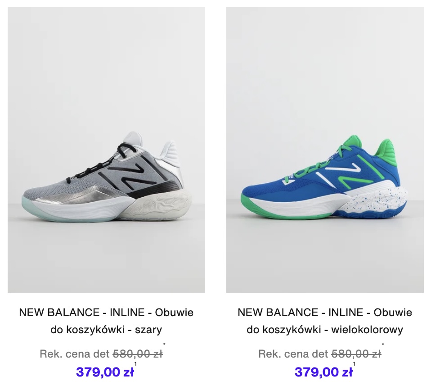
Task: Open the gray New Balance shoe photo
Action: [x=106, y=150]
